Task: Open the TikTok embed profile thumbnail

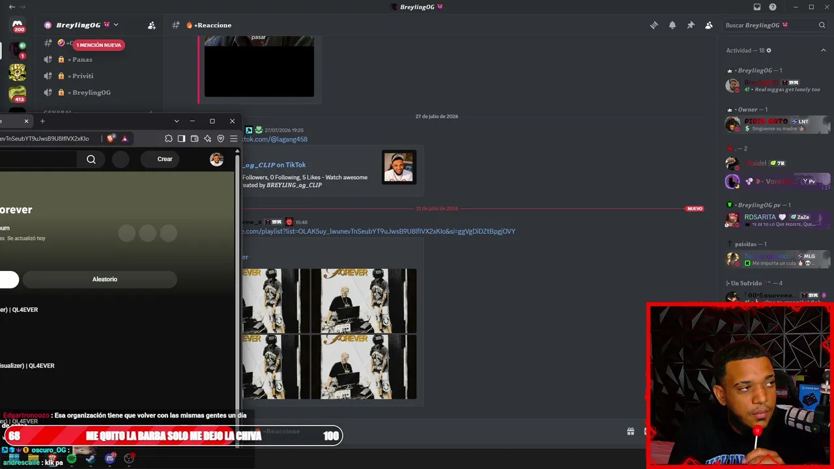Action: tap(399, 167)
